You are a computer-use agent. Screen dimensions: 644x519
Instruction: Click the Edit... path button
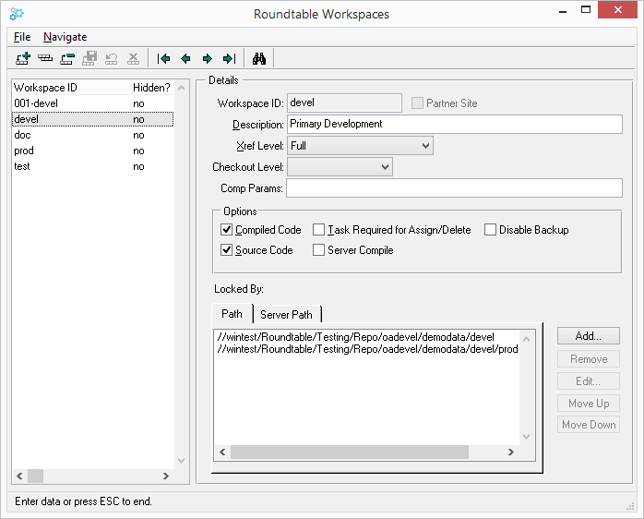588,381
